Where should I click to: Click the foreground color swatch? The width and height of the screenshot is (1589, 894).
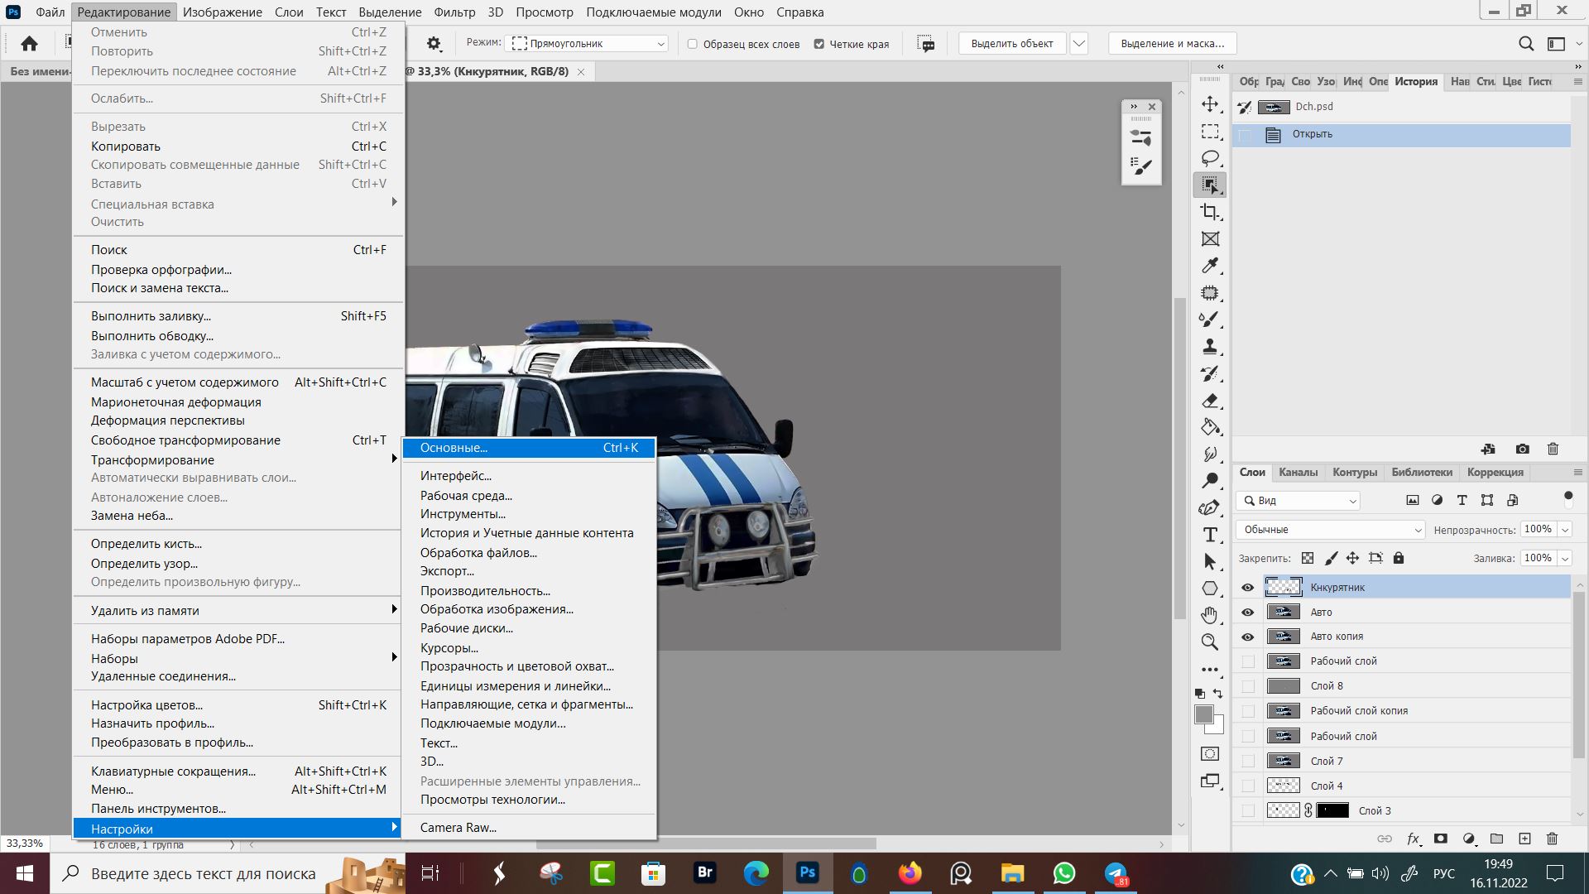1204,715
